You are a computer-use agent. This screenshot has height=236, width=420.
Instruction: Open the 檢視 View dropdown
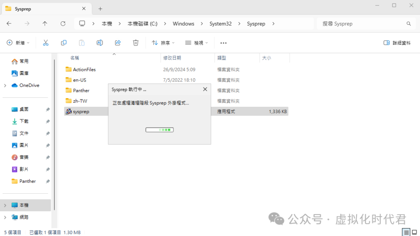(197, 43)
